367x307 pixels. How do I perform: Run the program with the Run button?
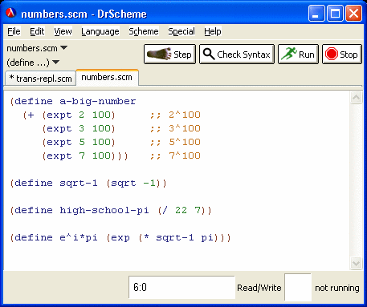tap(298, 55)
